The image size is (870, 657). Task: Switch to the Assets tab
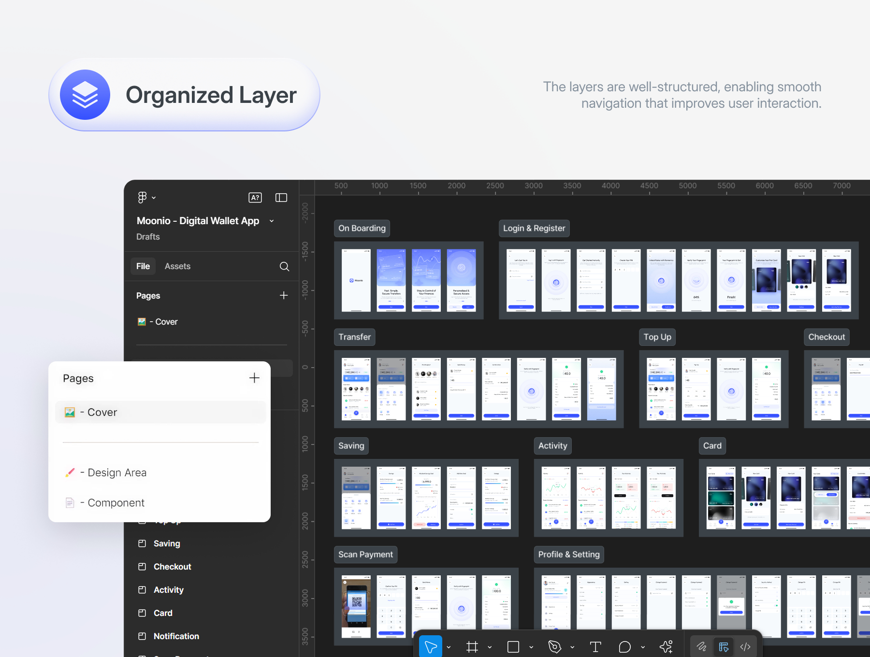[177, 266]
